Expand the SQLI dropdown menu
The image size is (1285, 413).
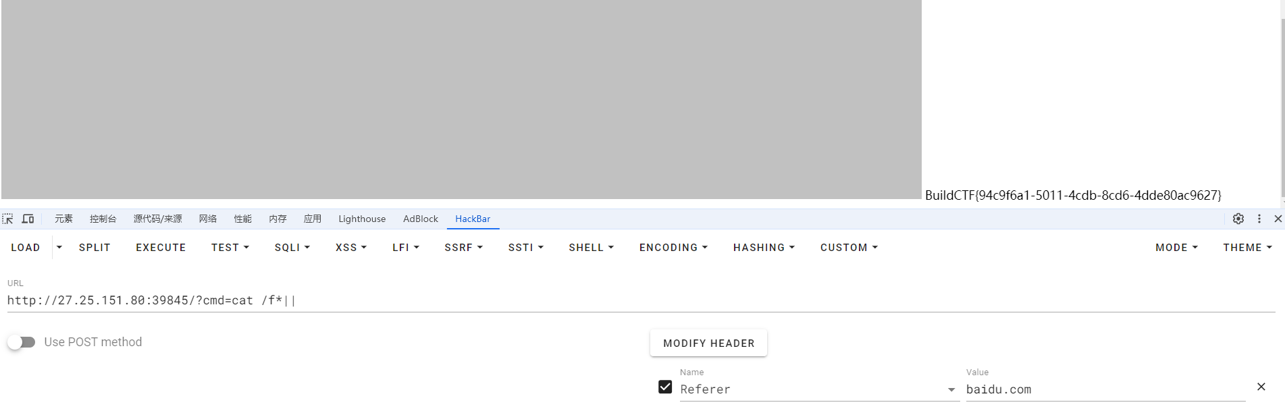point(292,248)
